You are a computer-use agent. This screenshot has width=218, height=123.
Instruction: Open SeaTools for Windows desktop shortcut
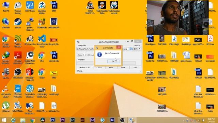click(30, 91)
